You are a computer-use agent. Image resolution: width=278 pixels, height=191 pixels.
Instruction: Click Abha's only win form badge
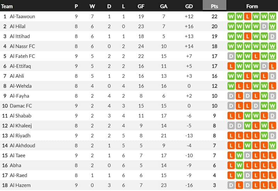(240, 166)
